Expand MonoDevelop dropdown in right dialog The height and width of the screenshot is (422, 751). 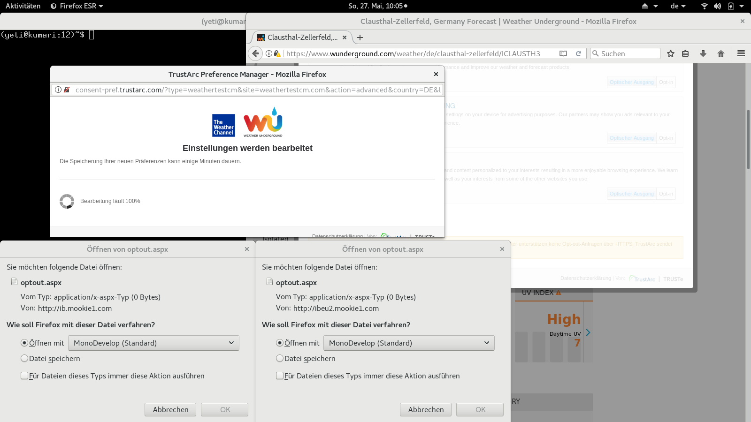pos(409,343)
